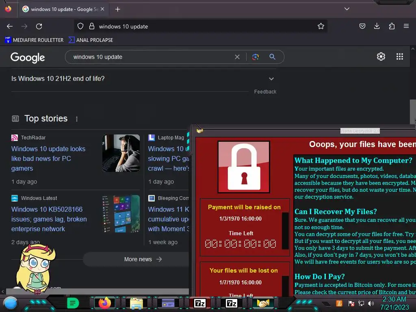
Task: Open the Laptop Mag slowing PC article
Action: tap(169, 158)
